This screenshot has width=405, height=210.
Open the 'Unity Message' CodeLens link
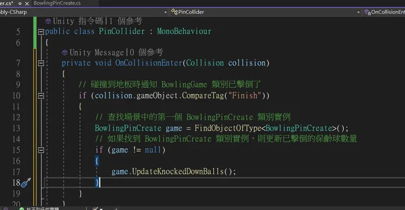(97, 52)
